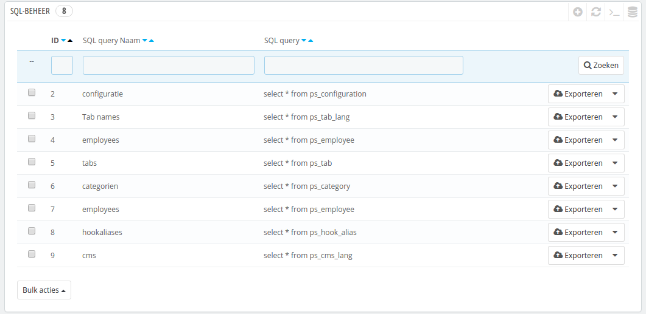Export the configuratie query
This screenshot has height=314, width=646.
(578, 94)
